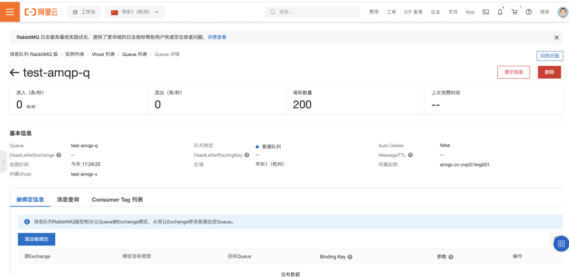Open the ICP 备案 menu
The width and height of the screenshot is (569, 277).
tap(414, 12)
